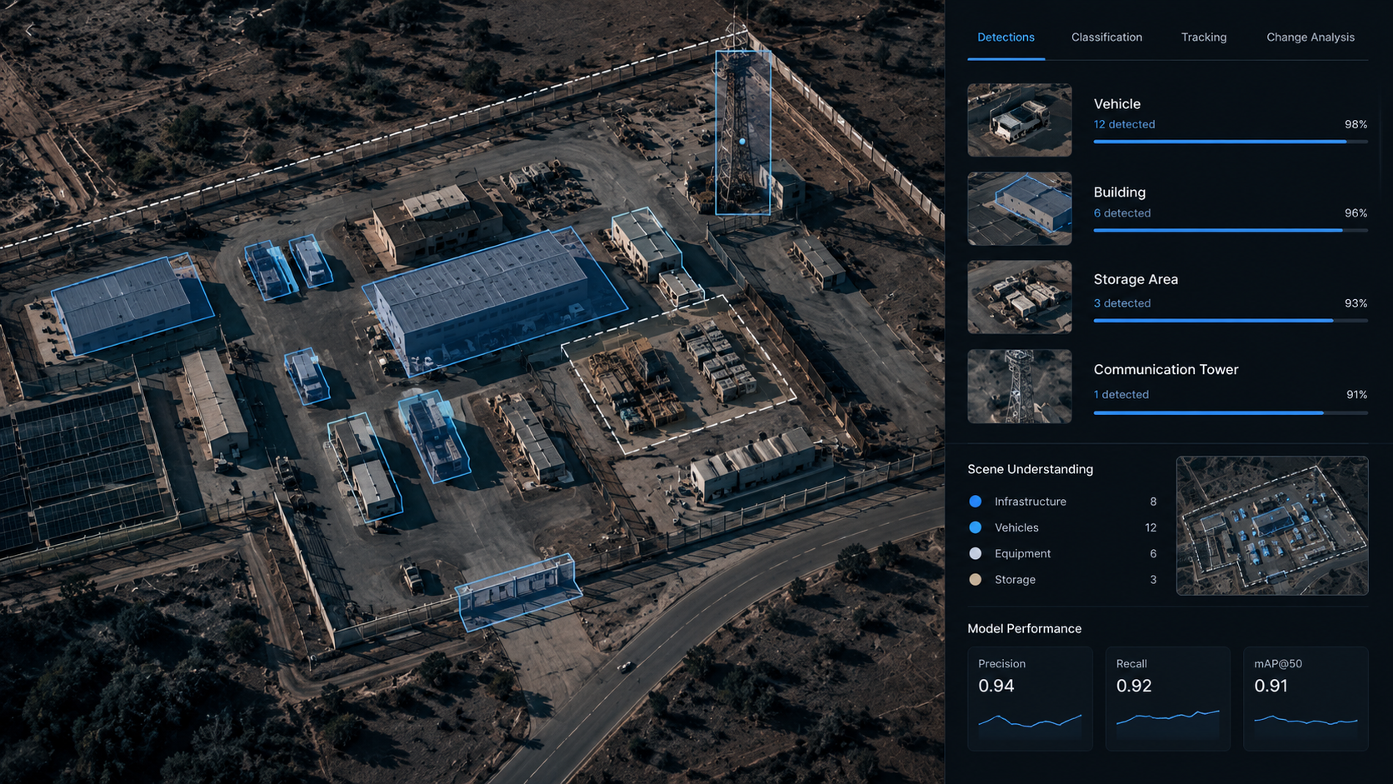Select the 'Infrastructure' legend label

tap(1031, 502)
